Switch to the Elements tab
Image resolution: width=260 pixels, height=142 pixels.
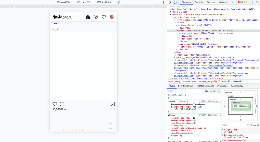point(186,2)
